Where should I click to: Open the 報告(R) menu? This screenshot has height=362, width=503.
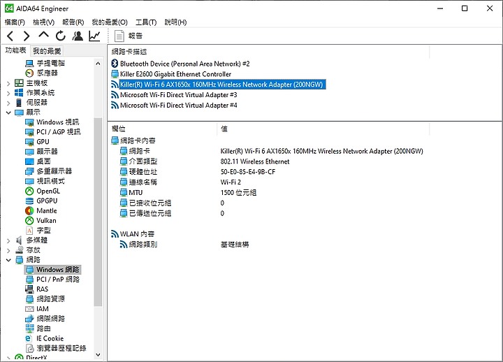coord(73,22)
